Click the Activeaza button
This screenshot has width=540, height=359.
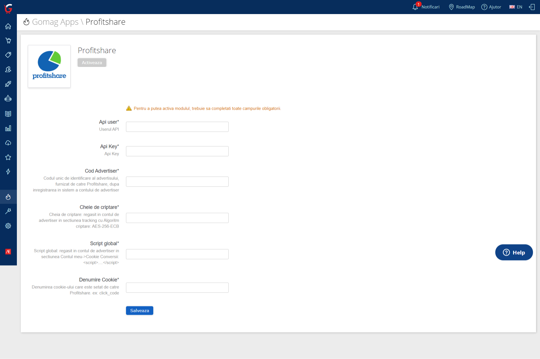92,63
